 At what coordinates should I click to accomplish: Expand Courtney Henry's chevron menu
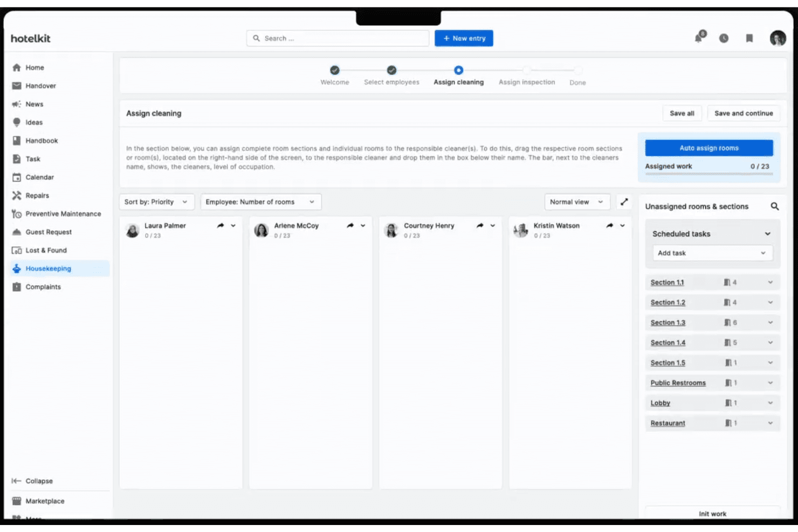493,226
